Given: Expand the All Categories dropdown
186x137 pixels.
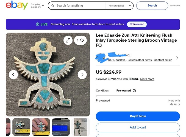Looking at the screenshot, I should tap(120, 6).
